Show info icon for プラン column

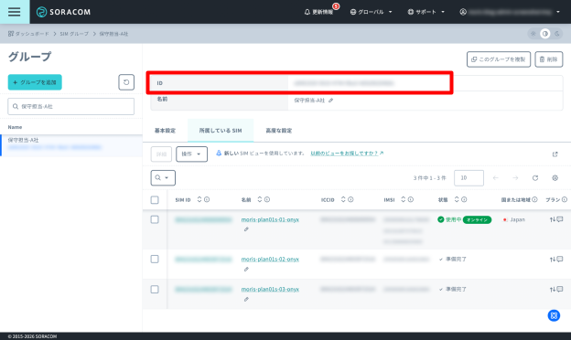tap(565, 199)
